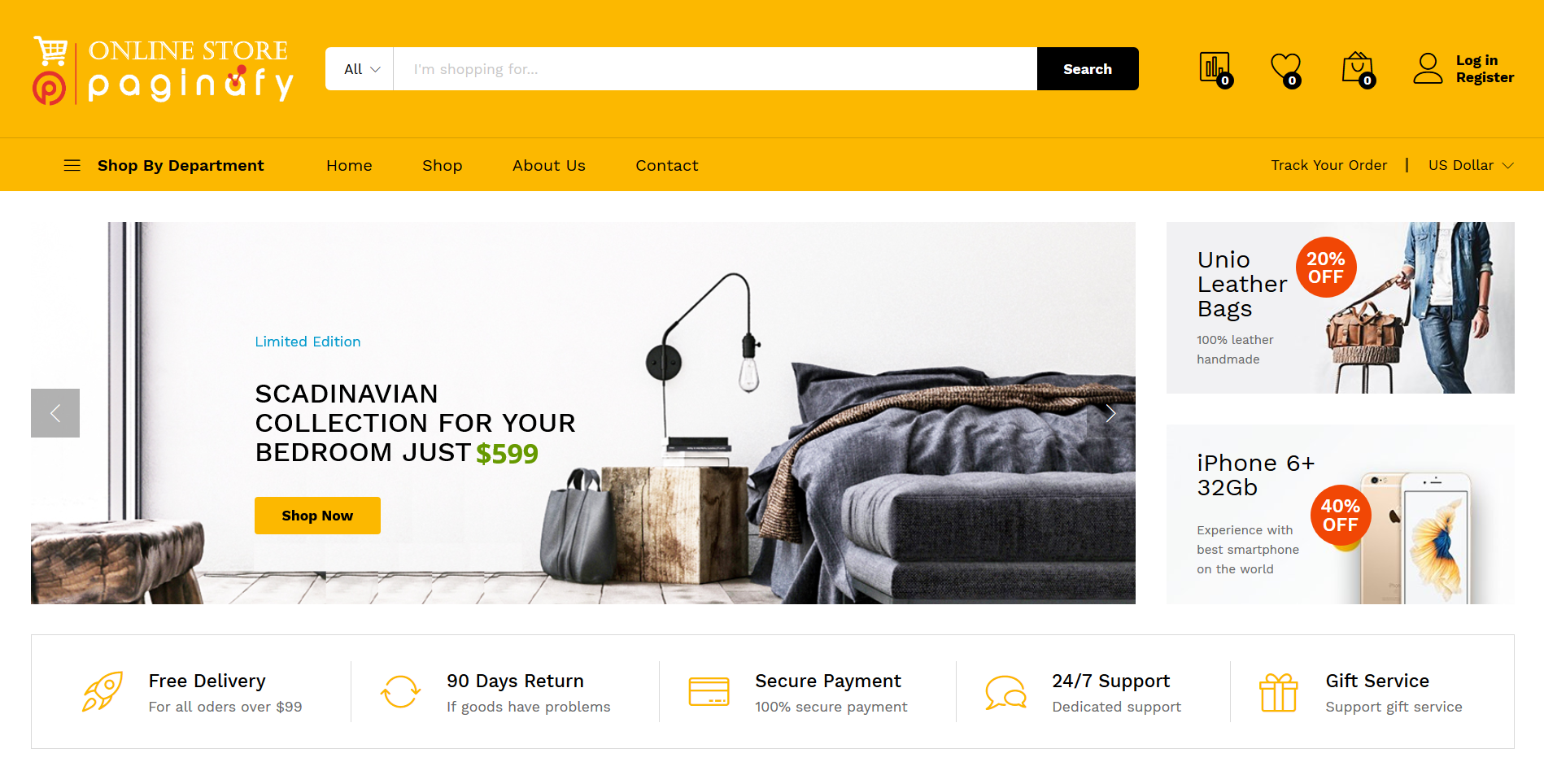Click the hamburger menu icon beside Shop By Department
Screen dimensions: 1544x762
(72, 165)
